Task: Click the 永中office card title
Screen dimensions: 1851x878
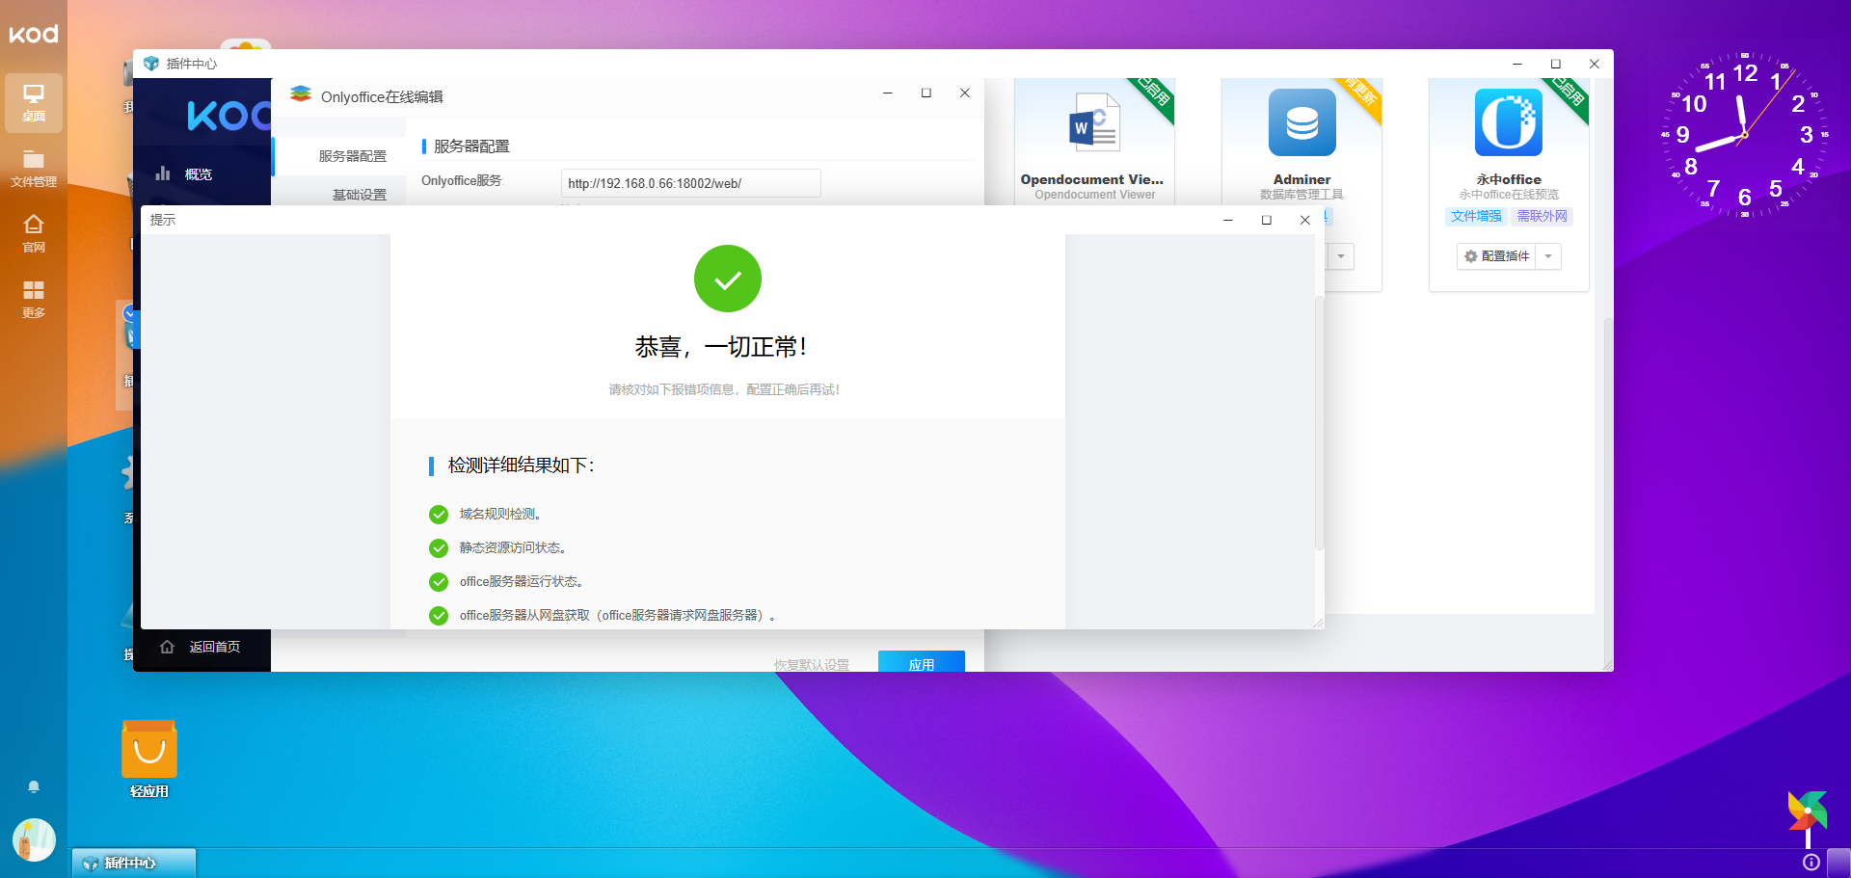Action: (x=1509, y=179)
